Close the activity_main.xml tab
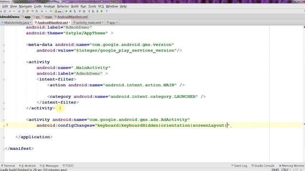Viewport: 305px width, 171px height. [x=102, y=23]
